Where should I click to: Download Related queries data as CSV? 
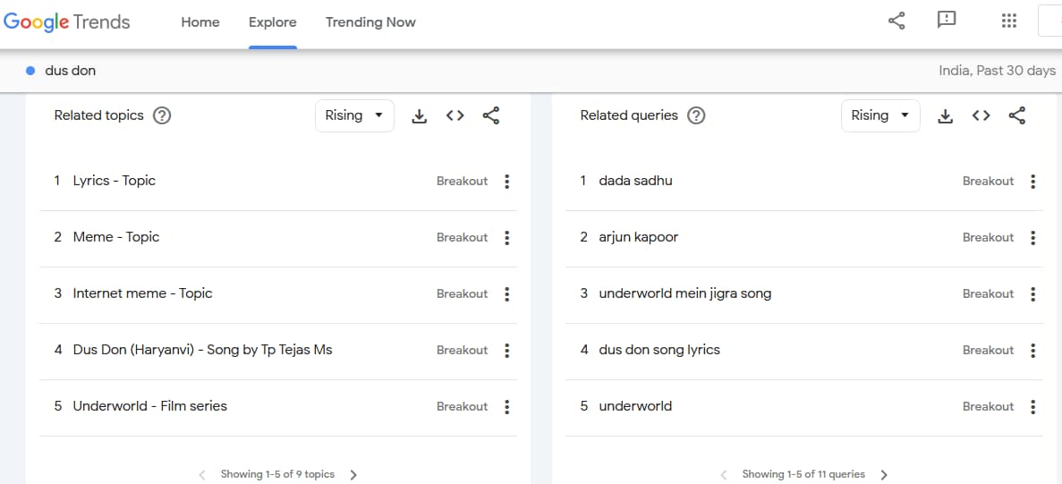(x=945, y=116)
